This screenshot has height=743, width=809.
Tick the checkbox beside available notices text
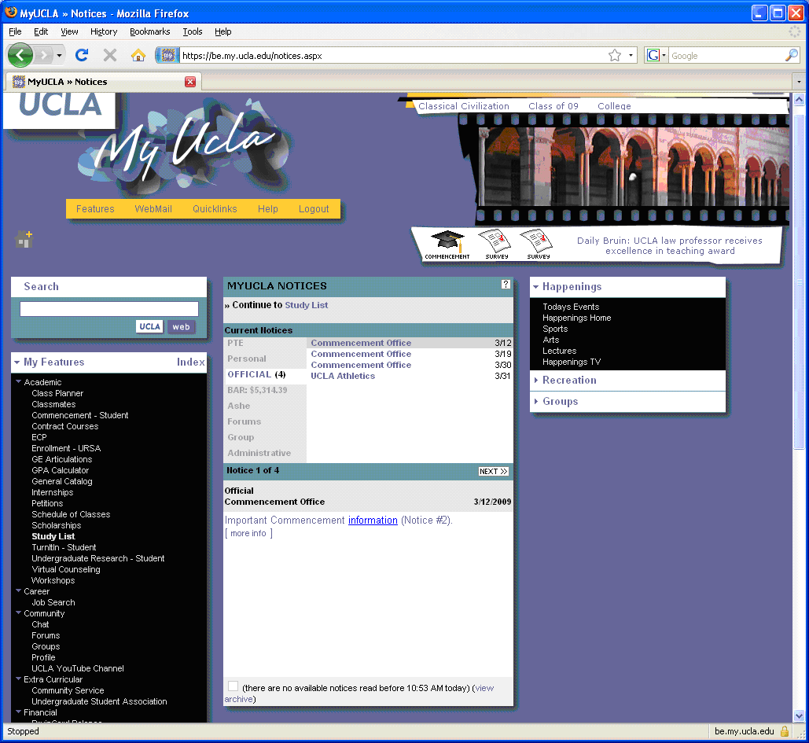(x=233, y=686)
